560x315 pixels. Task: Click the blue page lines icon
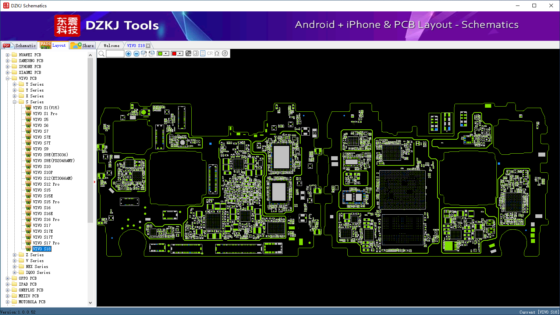(203, 53)
